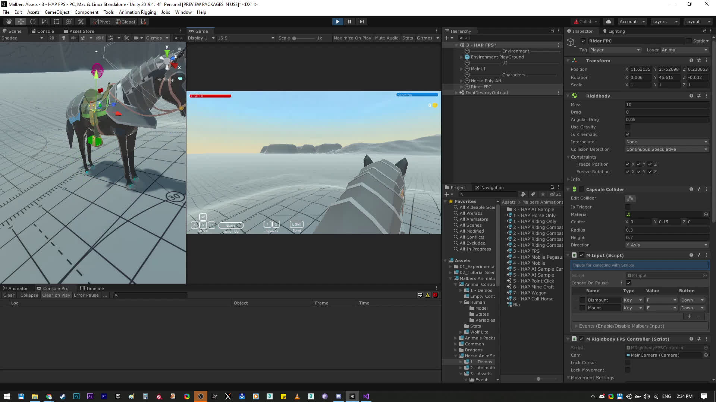Adjust the Game view Scale slider

[294, 38]
